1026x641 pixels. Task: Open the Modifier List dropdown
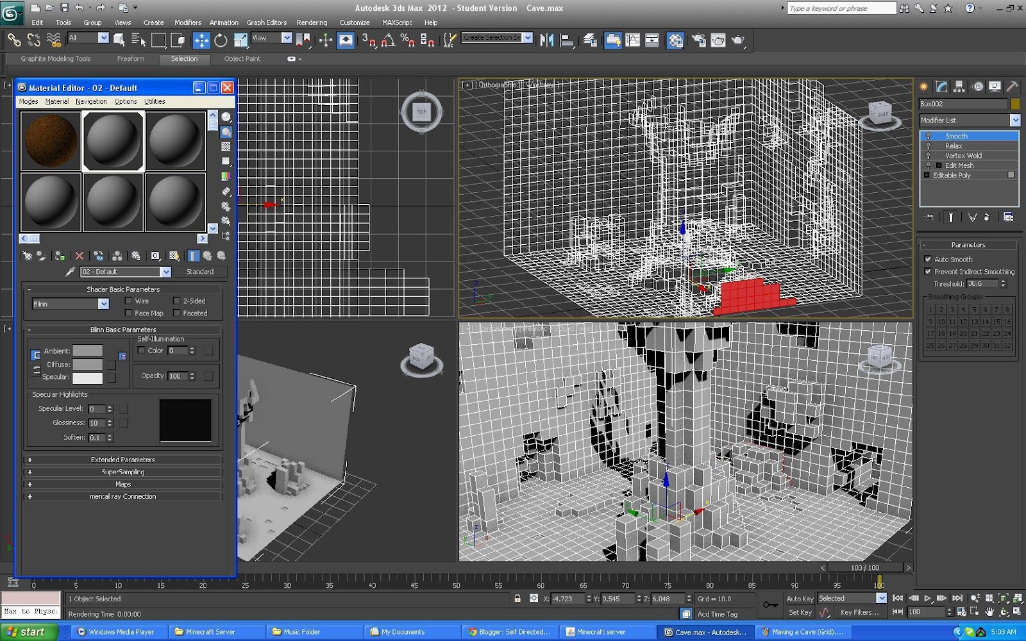pyautogui.click(x=970, y=121)
